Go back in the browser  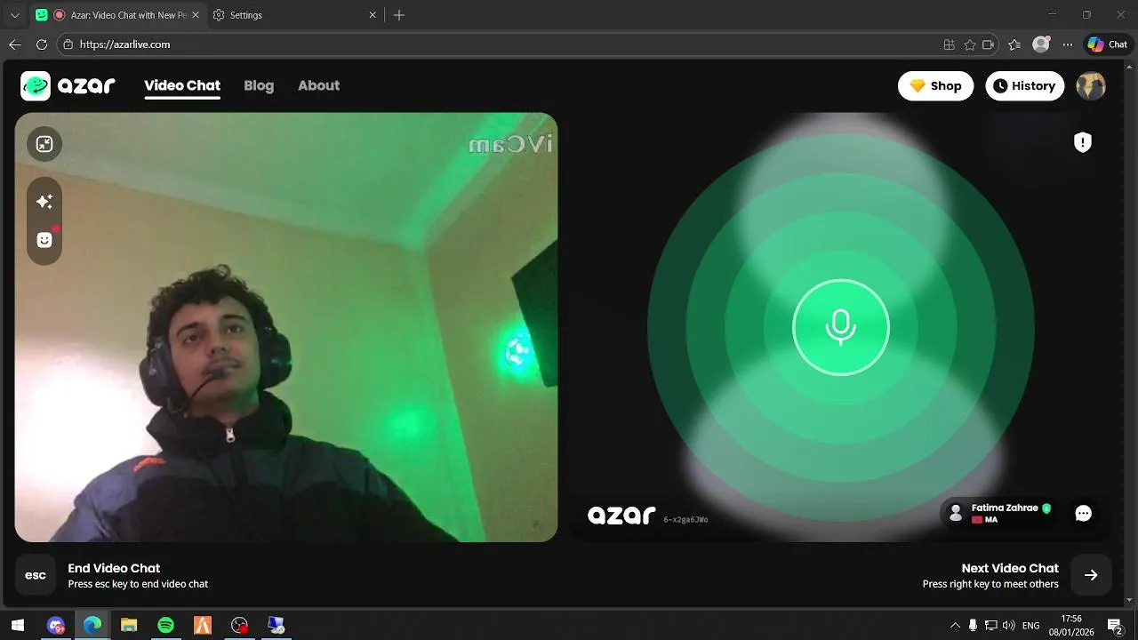(x=15, y=44)
